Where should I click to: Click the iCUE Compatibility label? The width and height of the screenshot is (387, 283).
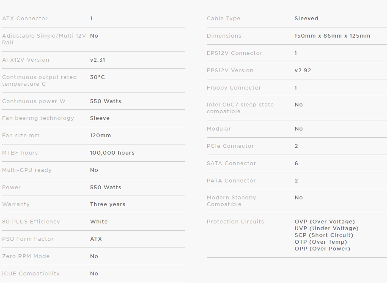(31, 274)
